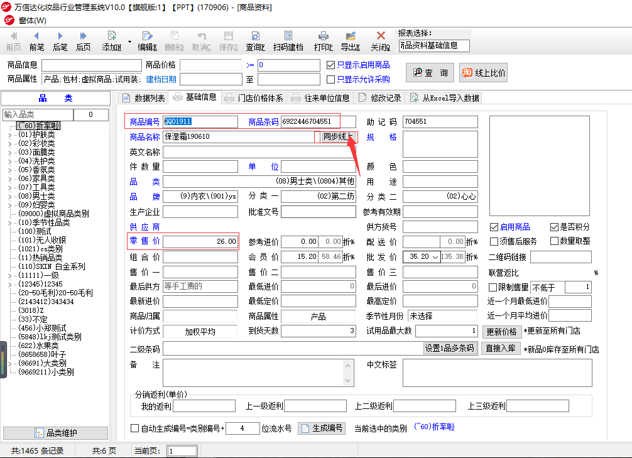
Task: Open the 批发价 dropdown arrow
Action: [x=435, y=257]
